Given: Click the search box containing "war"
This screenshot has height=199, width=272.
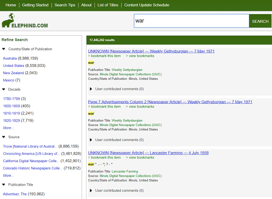Looking at the screenshot, I should [192, 21].
